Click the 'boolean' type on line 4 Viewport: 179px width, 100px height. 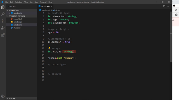pyautogui.click(x=74, y=23)
